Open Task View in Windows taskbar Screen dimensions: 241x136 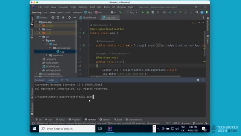point(100,128)
